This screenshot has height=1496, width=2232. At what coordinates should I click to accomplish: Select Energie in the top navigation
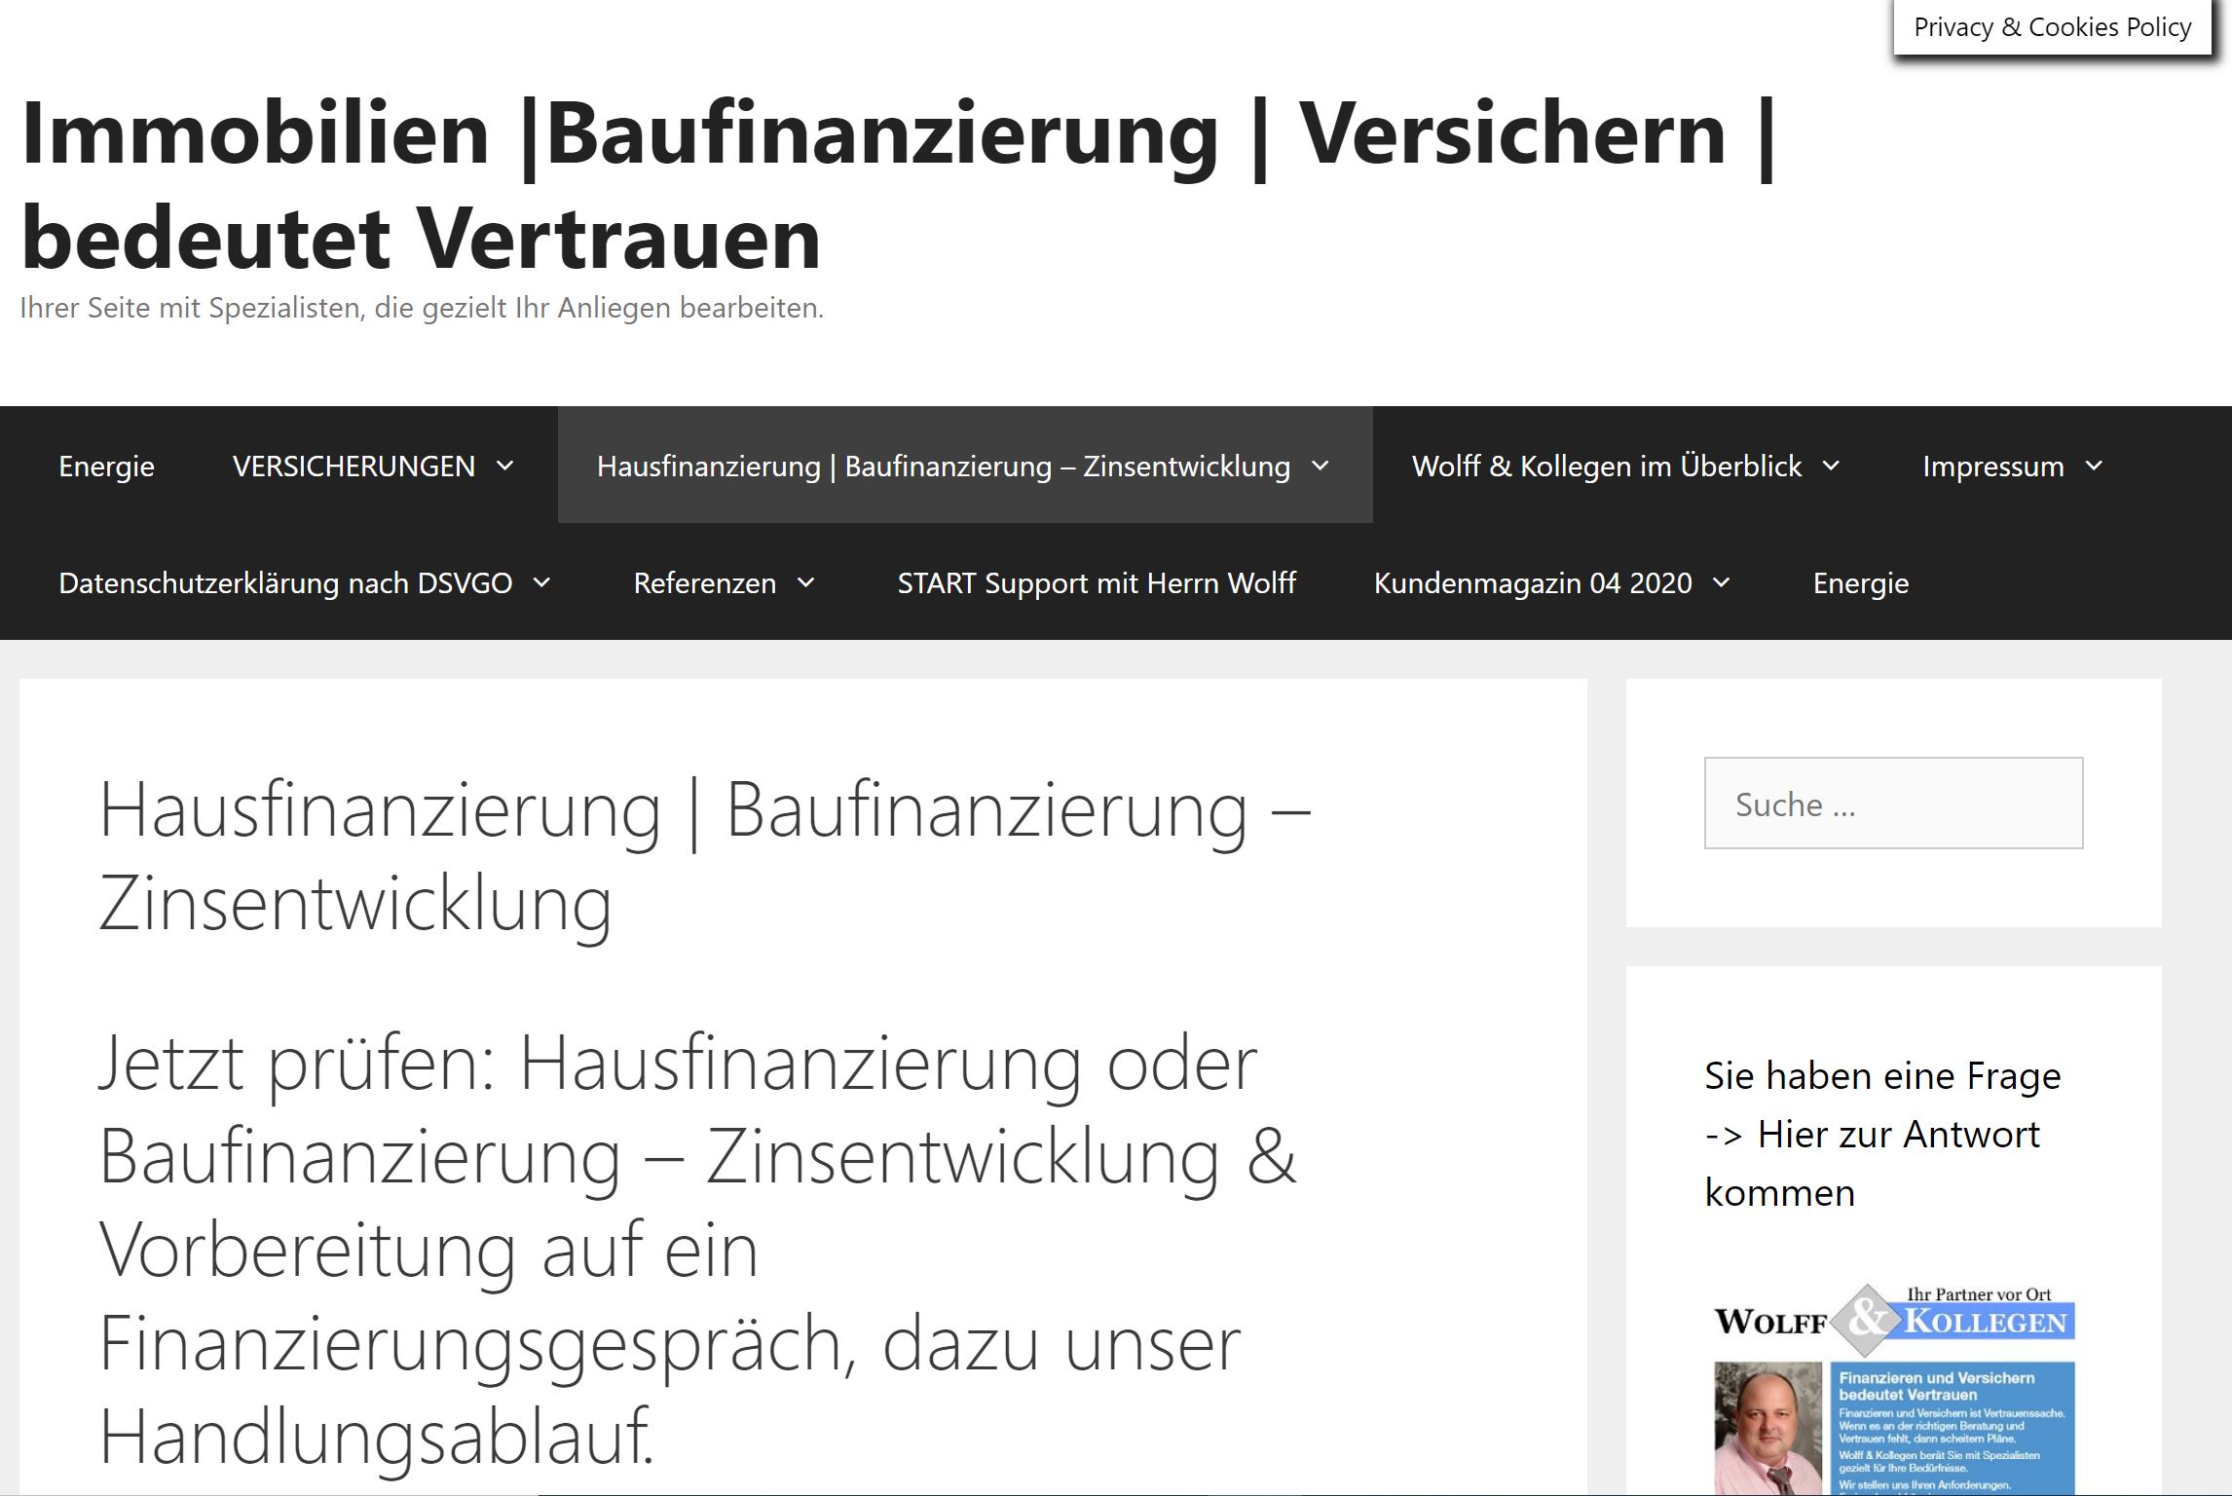pyautogui.click(x=106, y=467)
